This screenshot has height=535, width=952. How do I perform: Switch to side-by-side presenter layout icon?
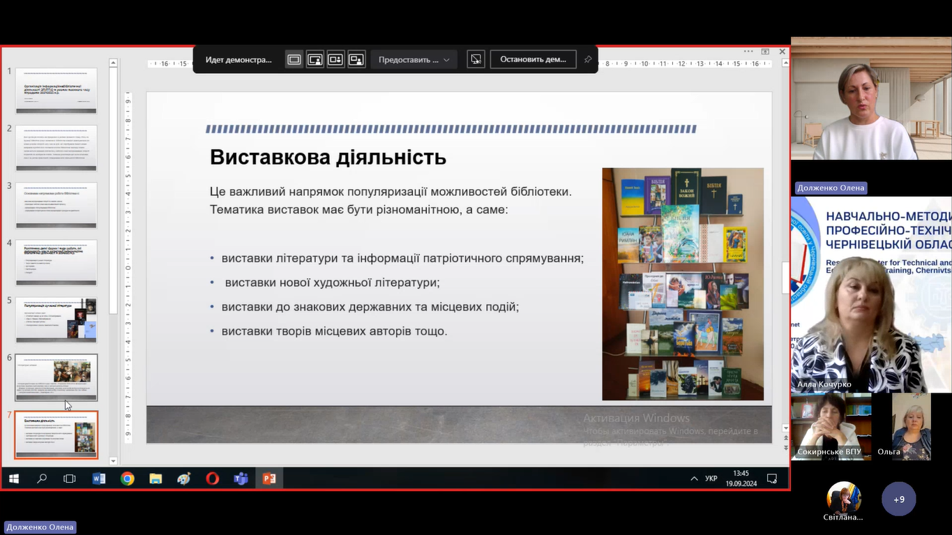(335, 60)
